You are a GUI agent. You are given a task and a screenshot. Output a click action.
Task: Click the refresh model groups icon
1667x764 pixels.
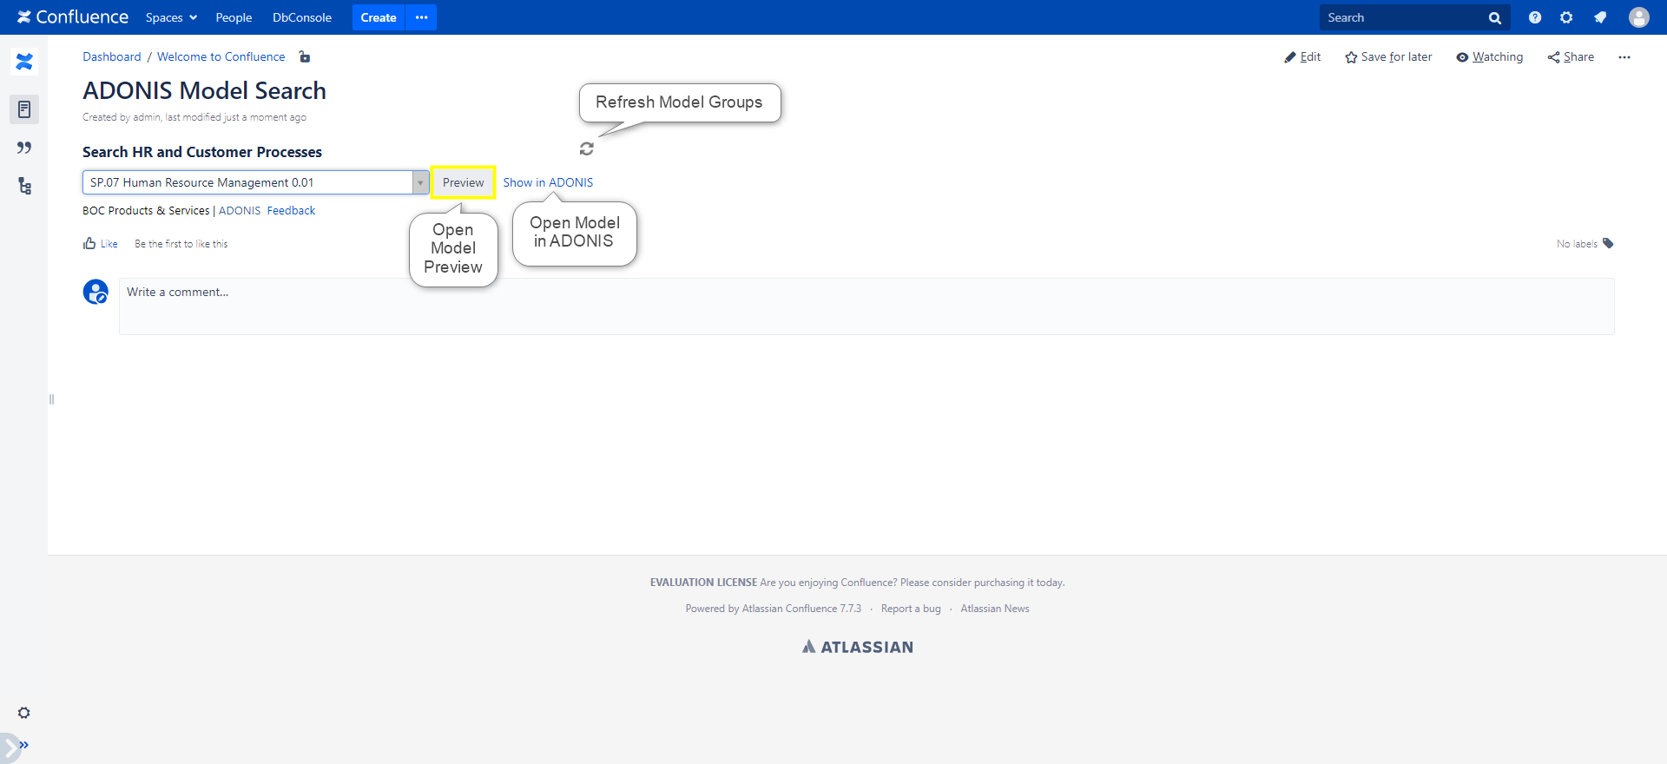(587, 149)
